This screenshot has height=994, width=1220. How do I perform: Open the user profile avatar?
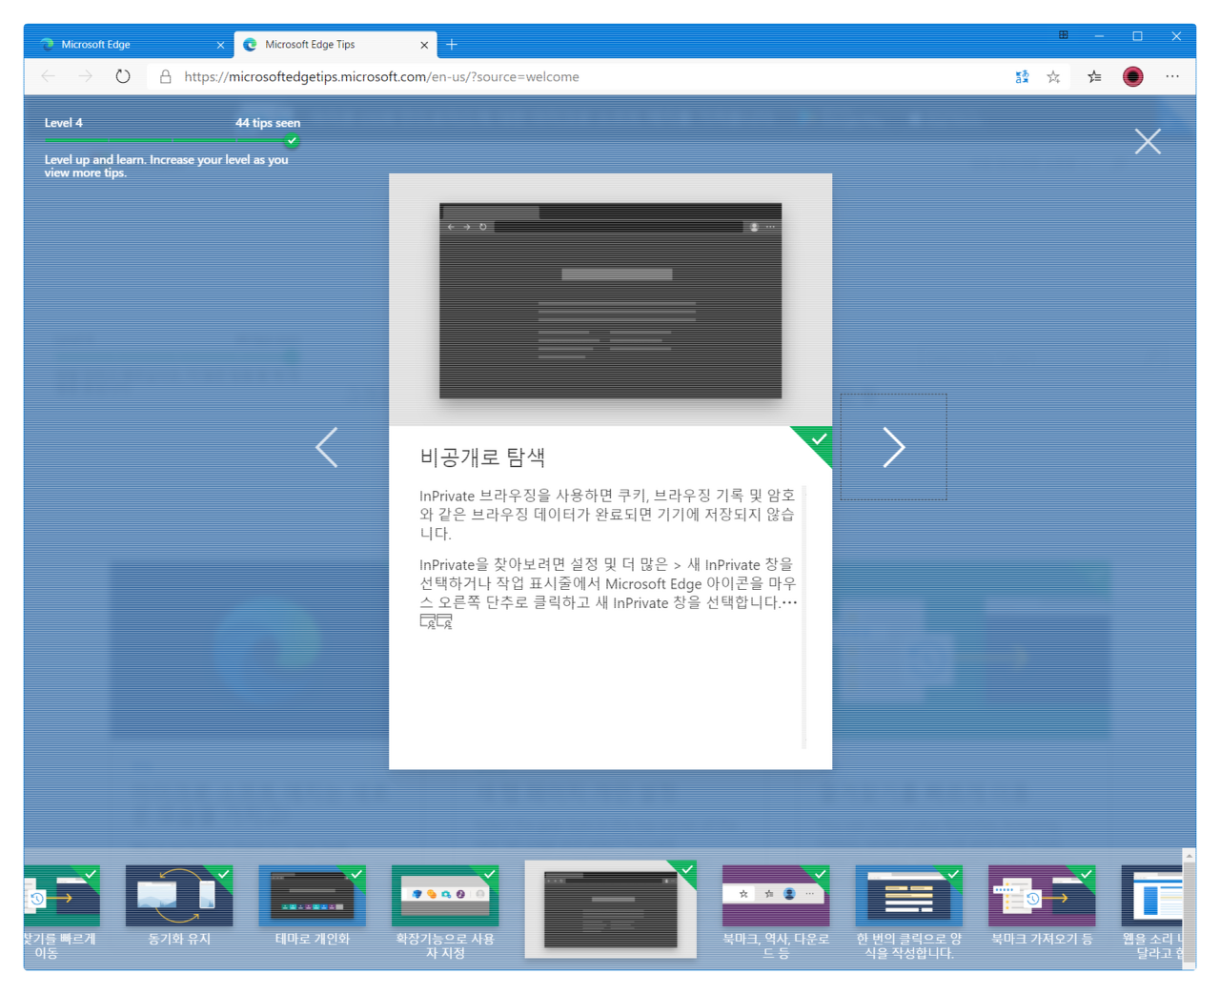click(x=1132, y=77)
